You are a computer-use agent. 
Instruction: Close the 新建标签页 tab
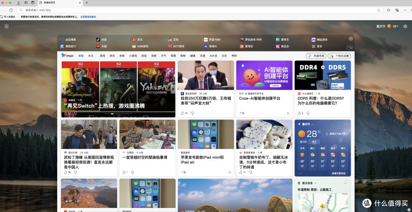pyautogui.click(x=80, y=3)
